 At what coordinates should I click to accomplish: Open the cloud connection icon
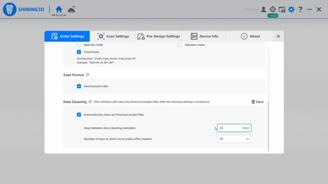71,9
